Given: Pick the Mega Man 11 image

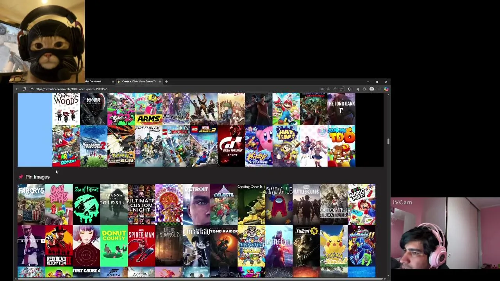Looking at the screenshot, I should (362, 246).
